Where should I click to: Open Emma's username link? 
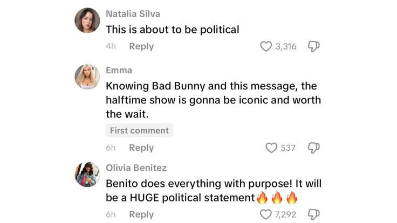tap(119, 71)
